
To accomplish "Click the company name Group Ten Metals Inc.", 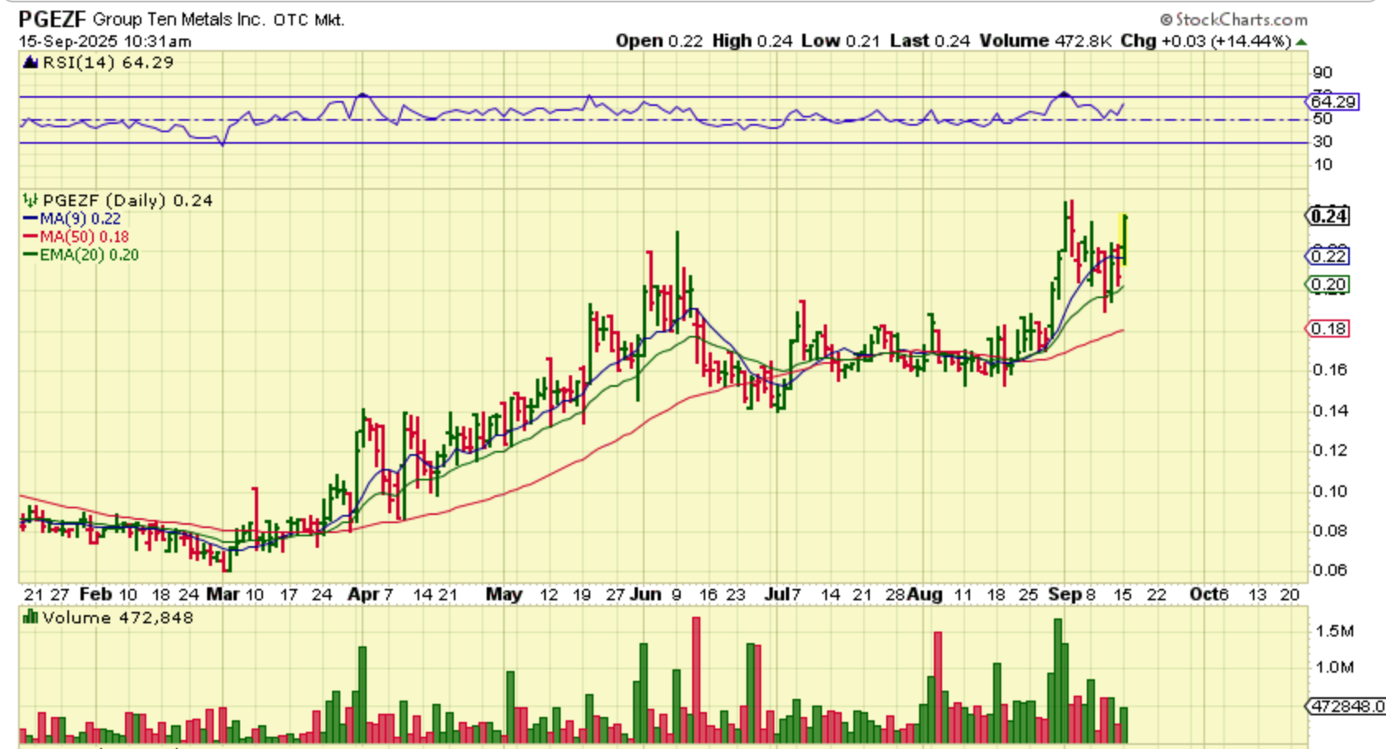I will pyautogui.click(x=178, y=20).
